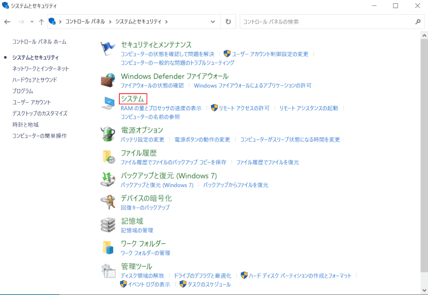Screen dimensions: 428x295
Task: Click the デバイスの暗号化 lock and keys icon
Action: pos(108,202)
